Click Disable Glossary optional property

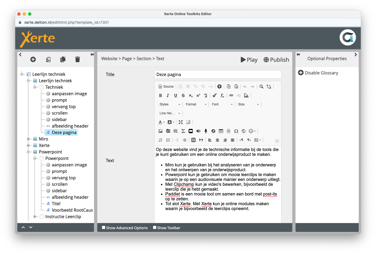click(318, 73)
